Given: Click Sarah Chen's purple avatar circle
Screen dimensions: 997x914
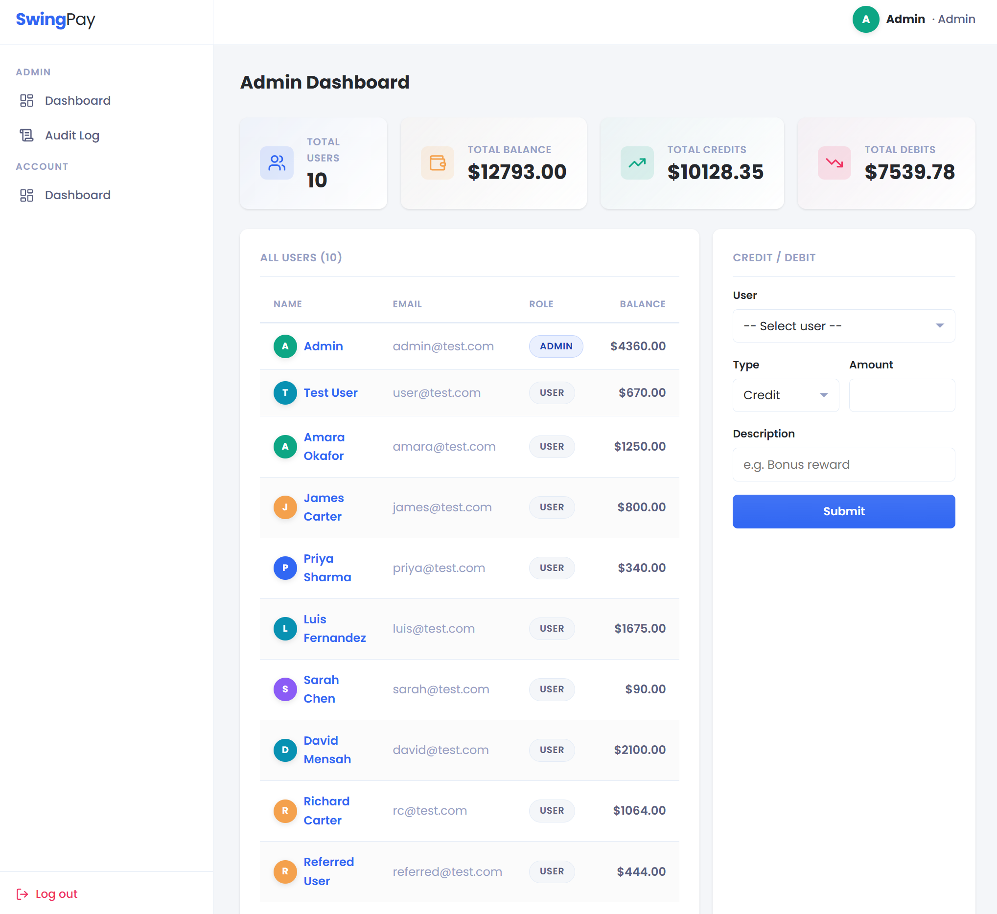Looking at the screenshot, I should click(x=285, y=689).
